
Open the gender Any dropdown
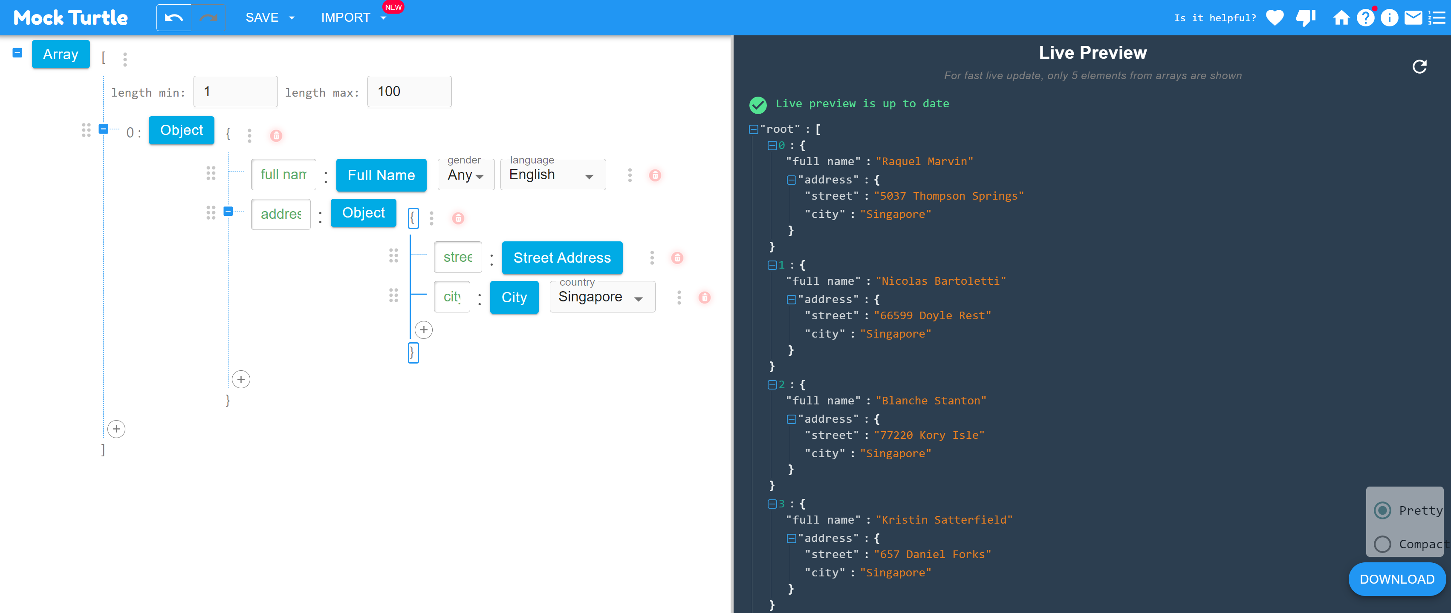[466, 175]
